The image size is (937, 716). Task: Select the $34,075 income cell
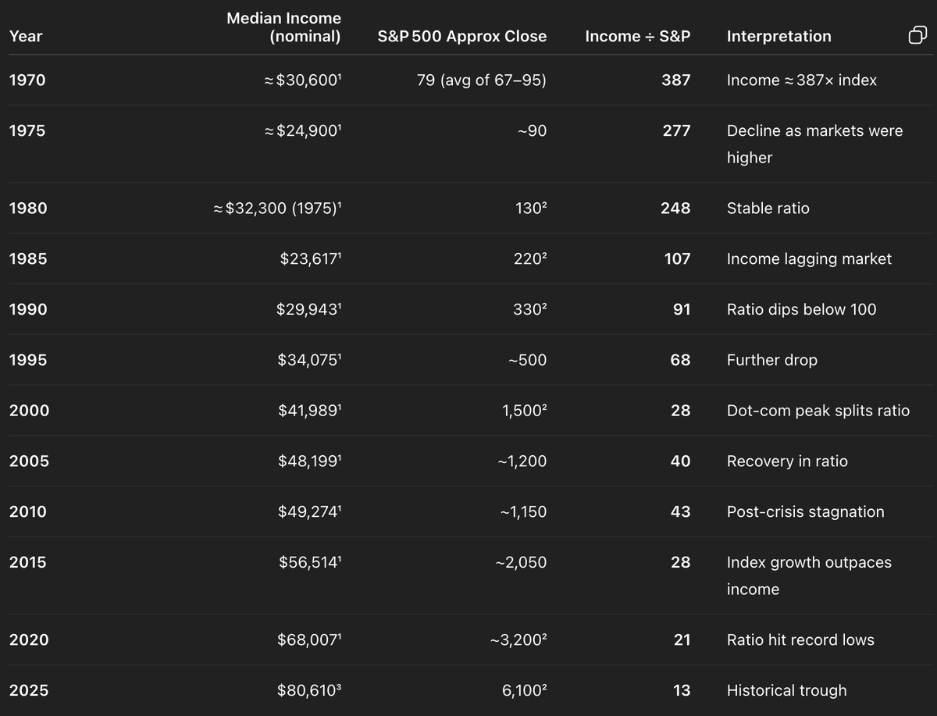[310, 360]
